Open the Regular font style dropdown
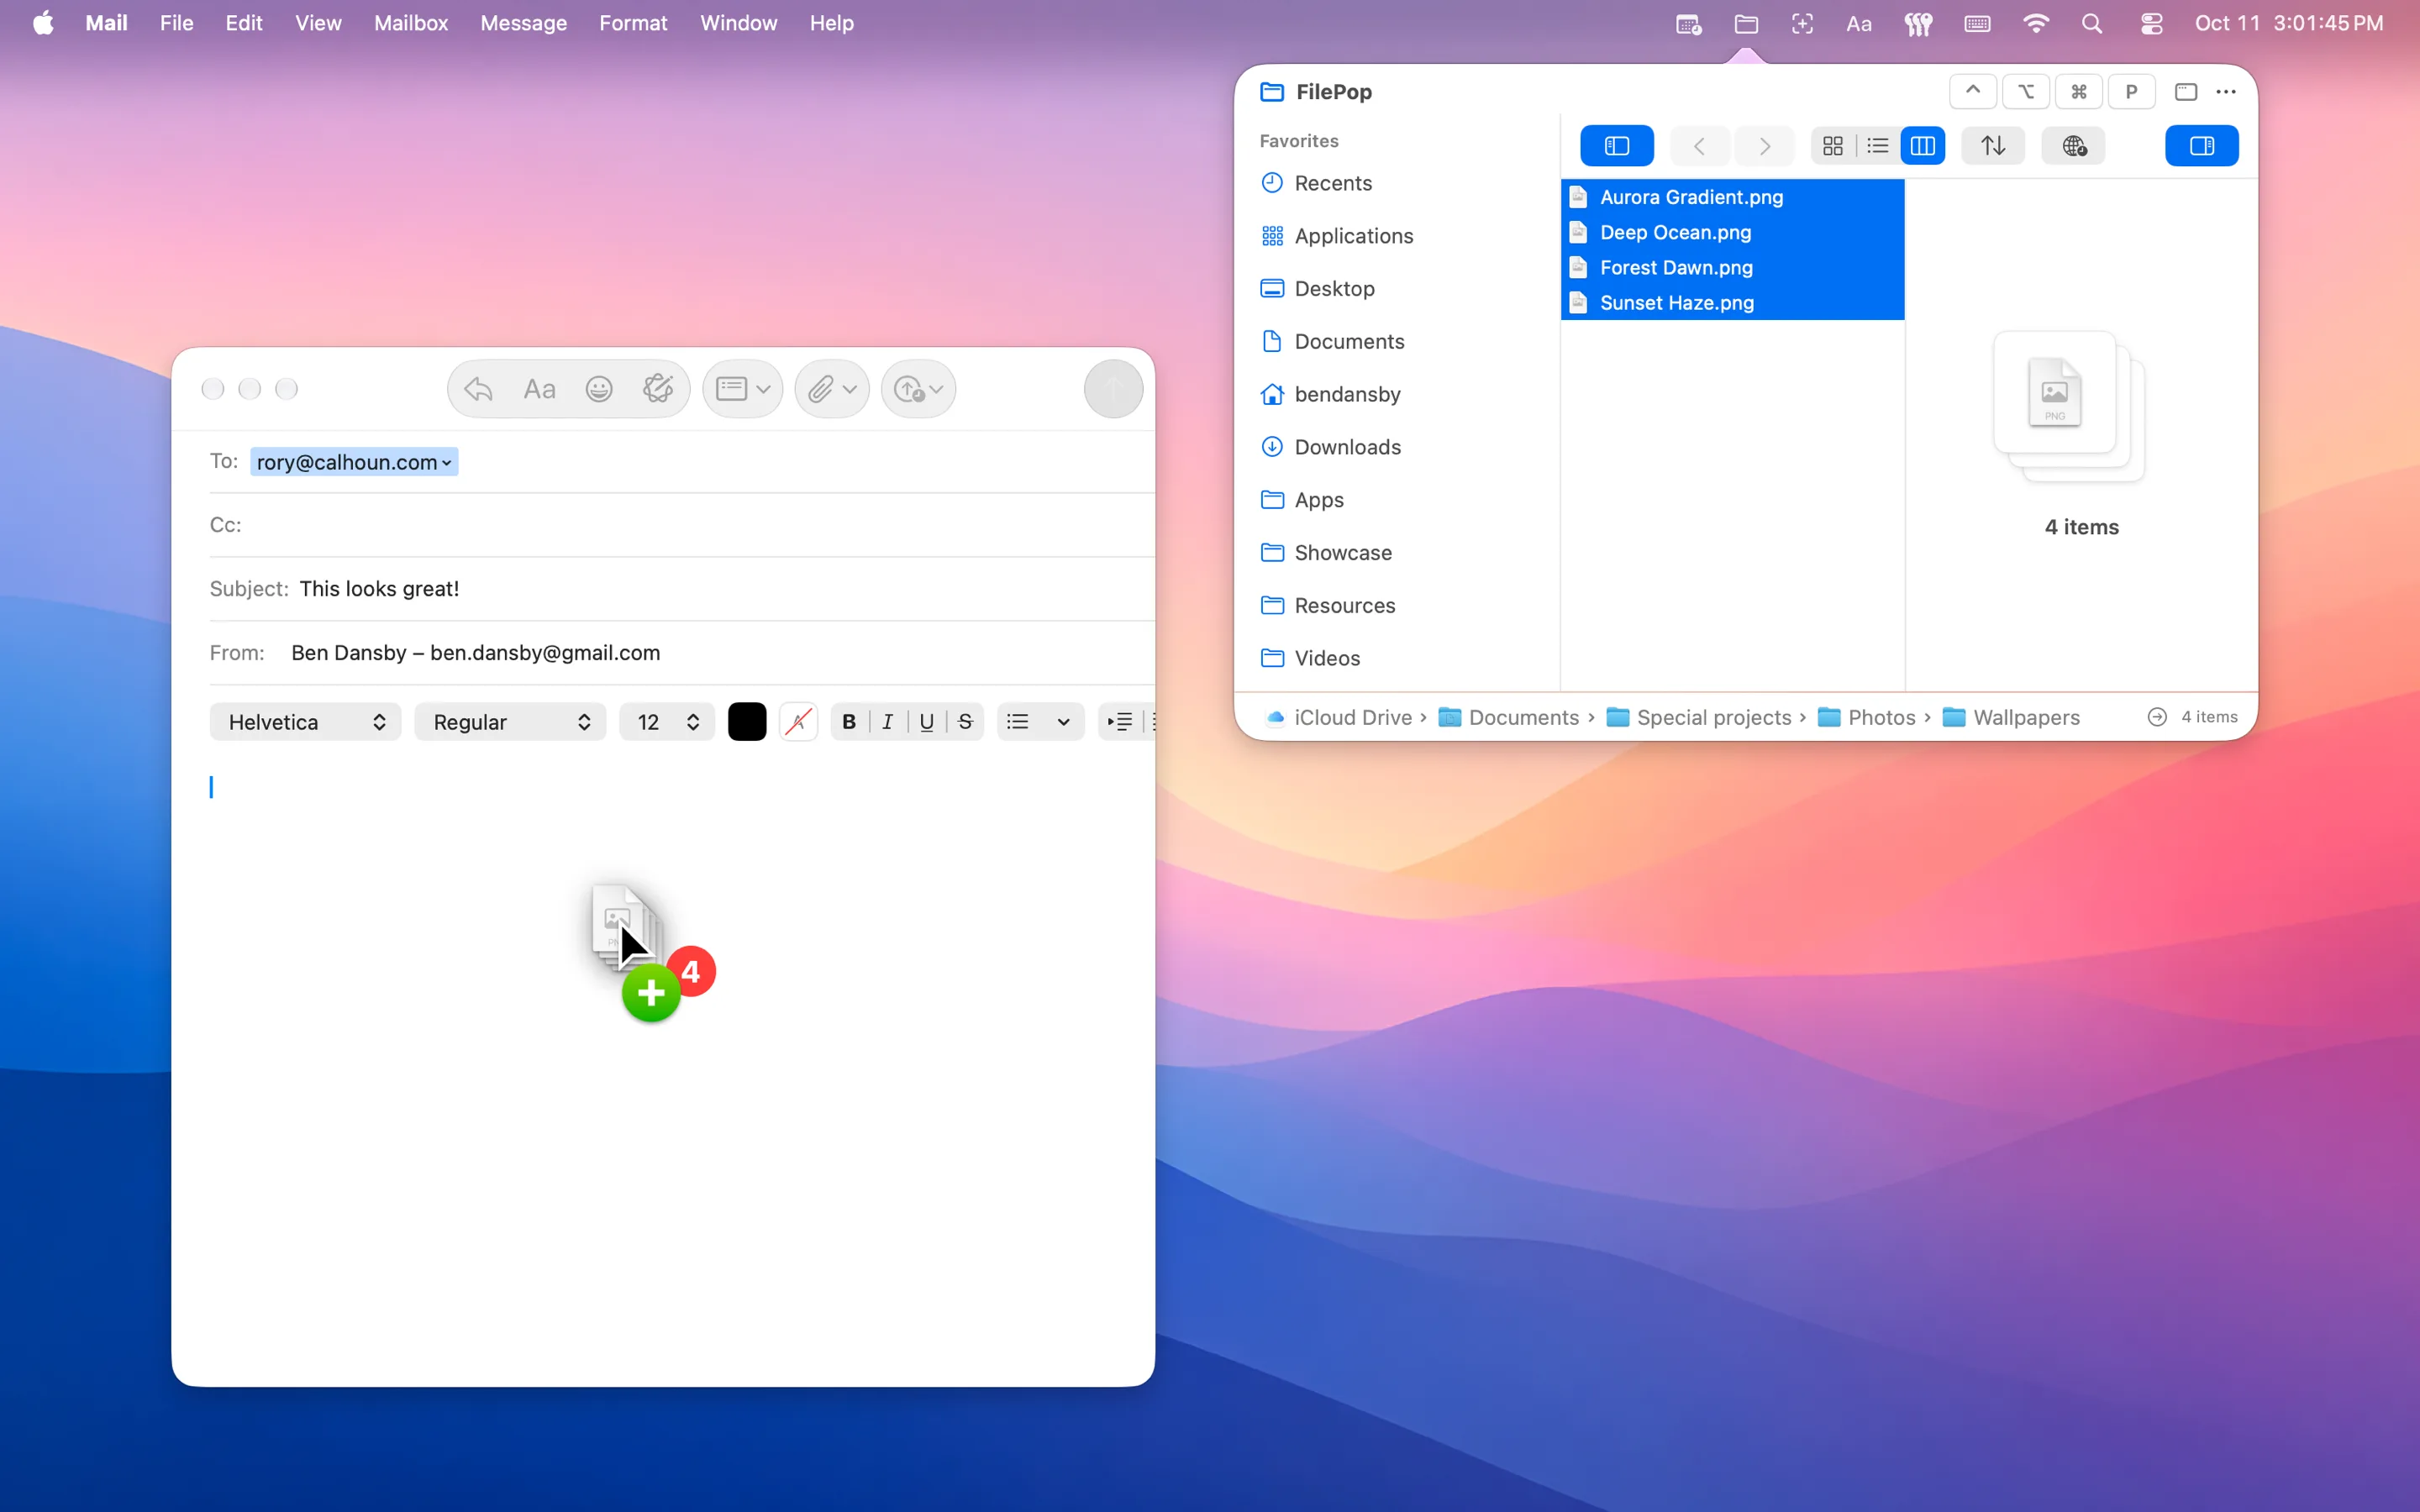2420x1512 pixels. point(510,722)
